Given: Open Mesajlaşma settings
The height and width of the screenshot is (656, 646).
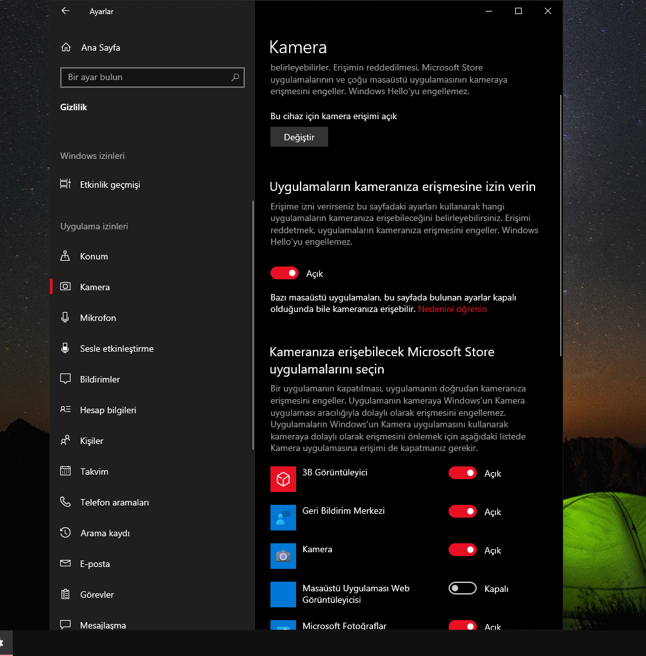Looking at the screenshot, I should (x=151, y=625).
